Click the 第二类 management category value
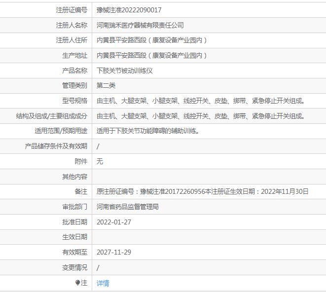This screenshot has width=326, height=294. tap(106, 86)
